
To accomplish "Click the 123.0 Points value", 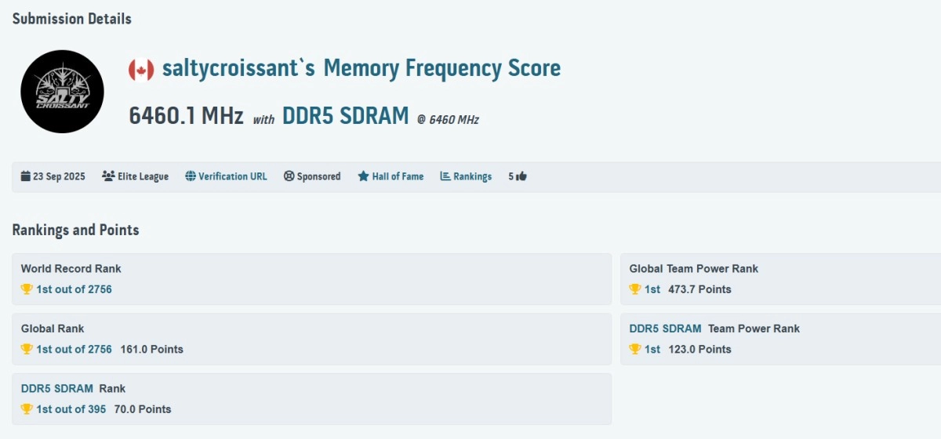I will coord(699,349).
